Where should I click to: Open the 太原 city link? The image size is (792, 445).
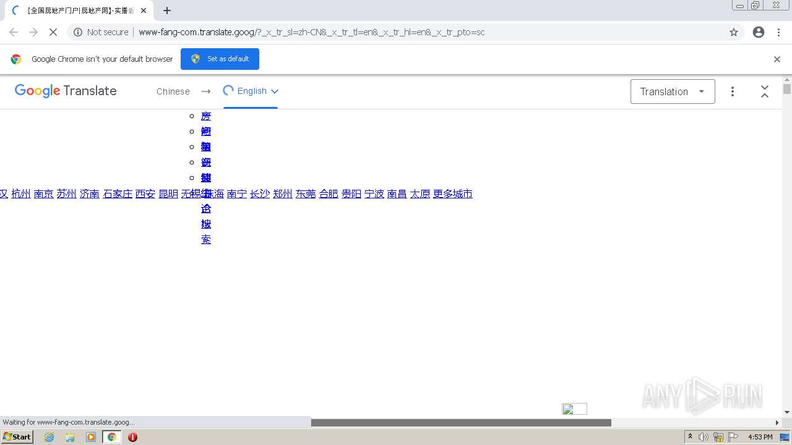[x=420, y=194]
